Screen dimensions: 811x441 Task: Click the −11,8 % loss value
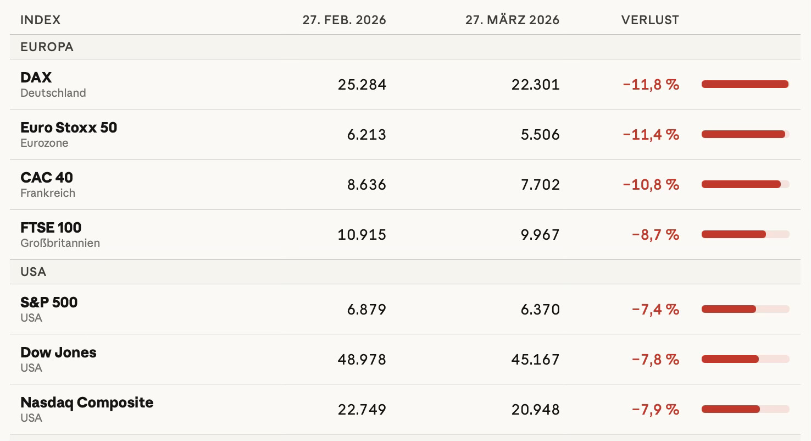click(651, 85)
